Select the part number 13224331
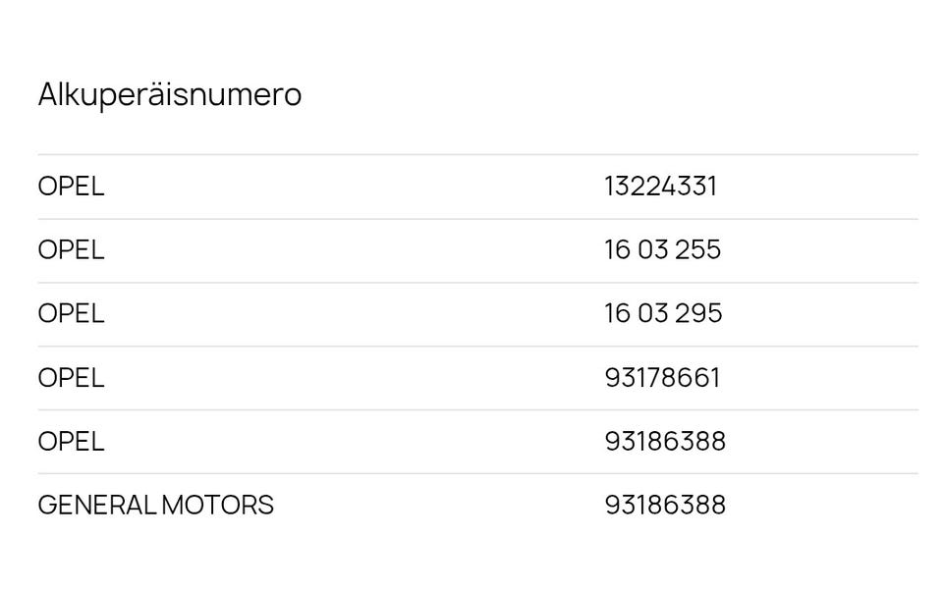Screen dimensions: 943x591 [660, 187]
